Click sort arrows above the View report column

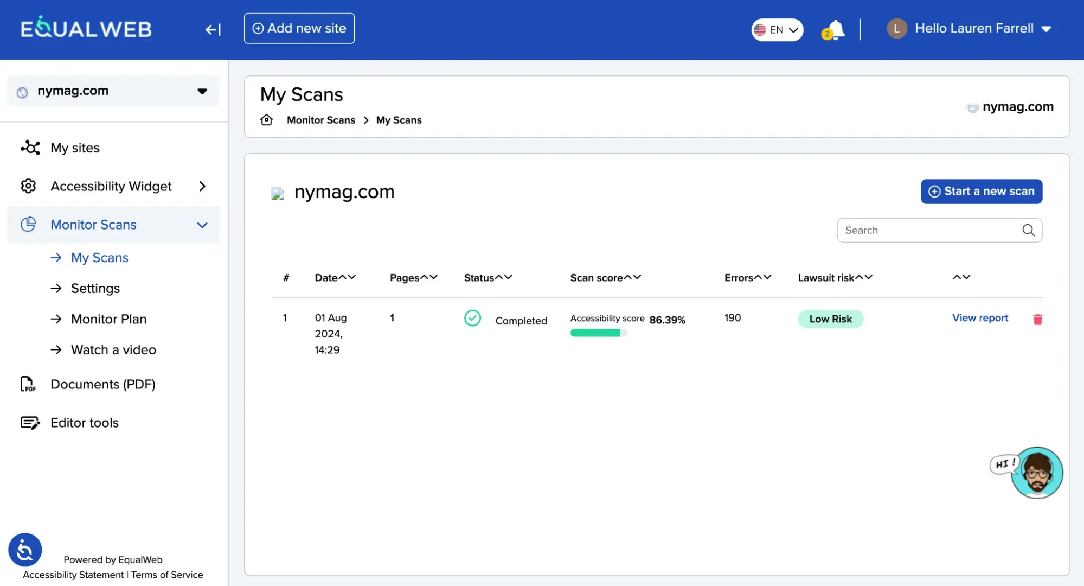(x=961, y=277)
